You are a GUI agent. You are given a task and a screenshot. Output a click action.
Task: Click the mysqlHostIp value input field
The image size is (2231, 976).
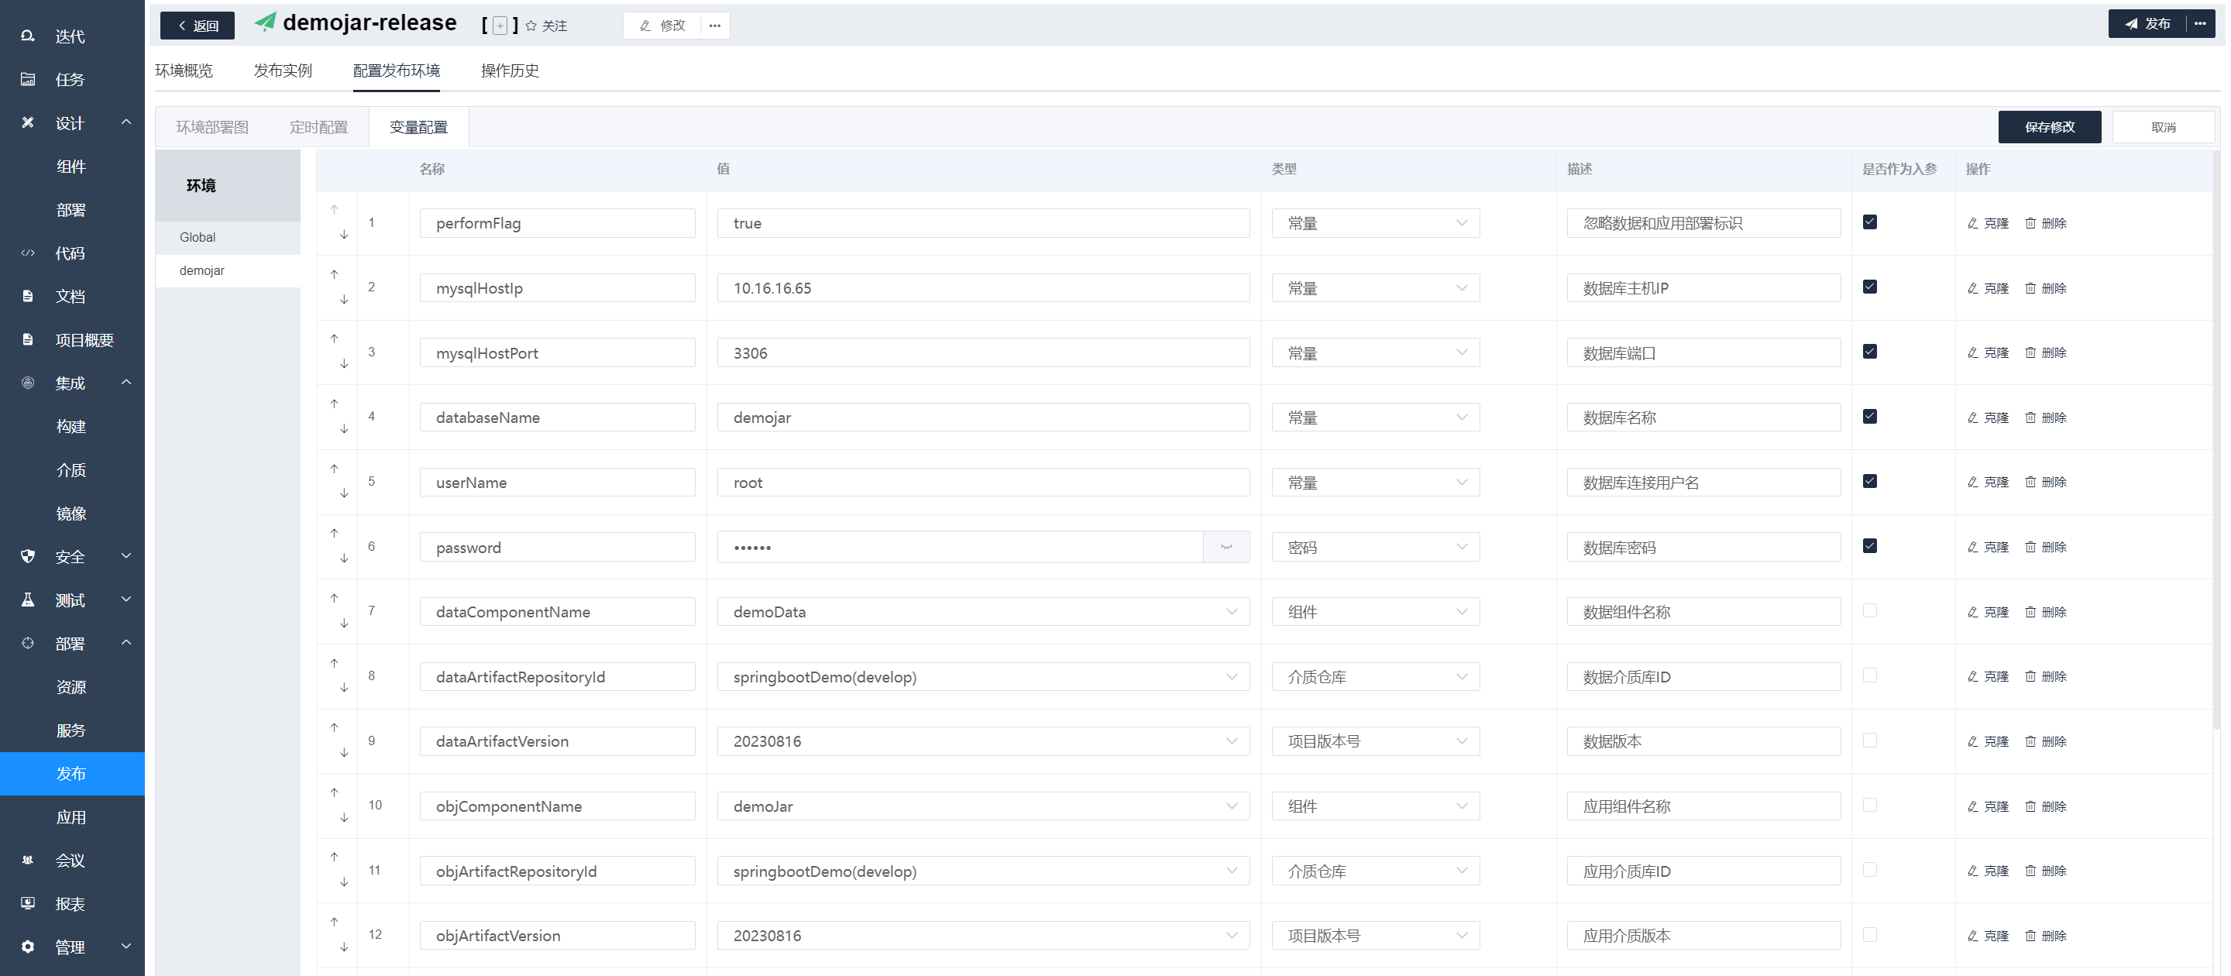click(x=982, y=288)
